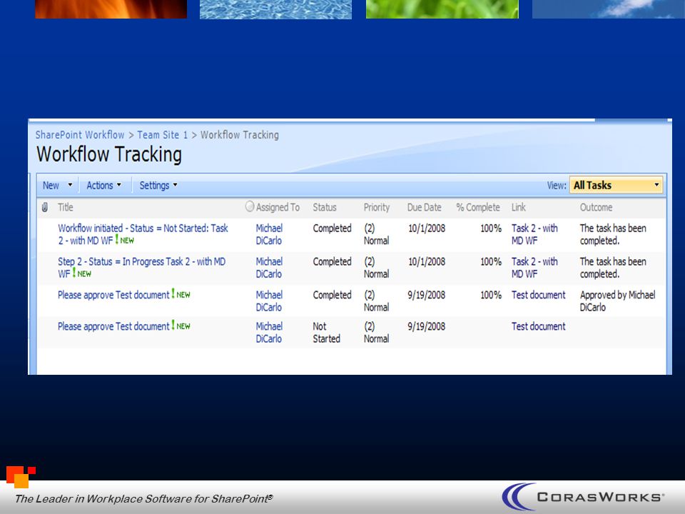Open the completed Please approve Test document task
The height and width of the screenshot is (514, 685).
click(x=113, y=295)
